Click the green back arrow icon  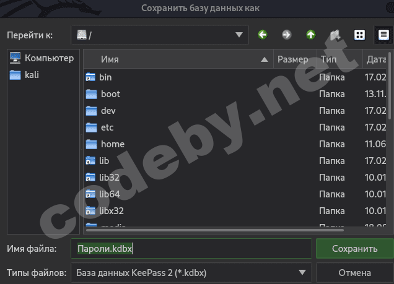(263, 35)
